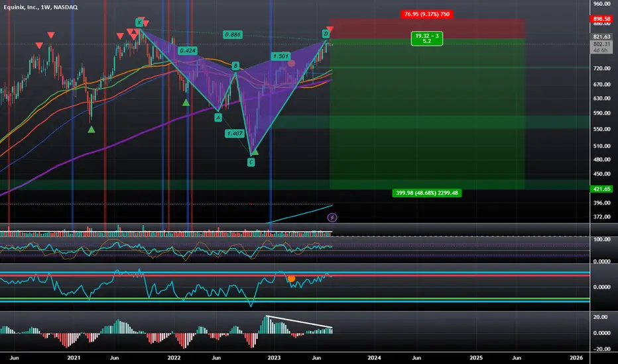618x364 pixels.
Task: Click the -20.00 histogram scale label
Action: [602, 349]
